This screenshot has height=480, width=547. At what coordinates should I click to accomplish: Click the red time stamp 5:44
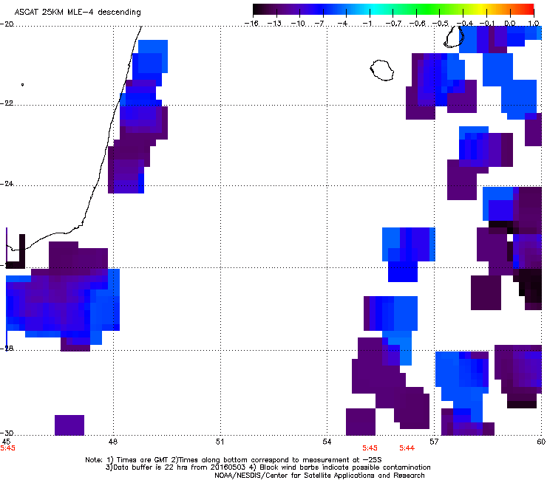(x=407, y=448)
